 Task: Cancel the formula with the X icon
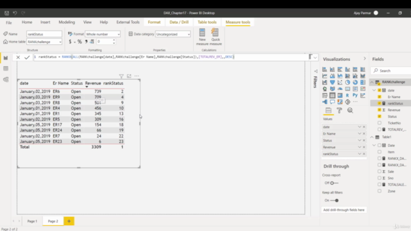click(x=18, y=57)
